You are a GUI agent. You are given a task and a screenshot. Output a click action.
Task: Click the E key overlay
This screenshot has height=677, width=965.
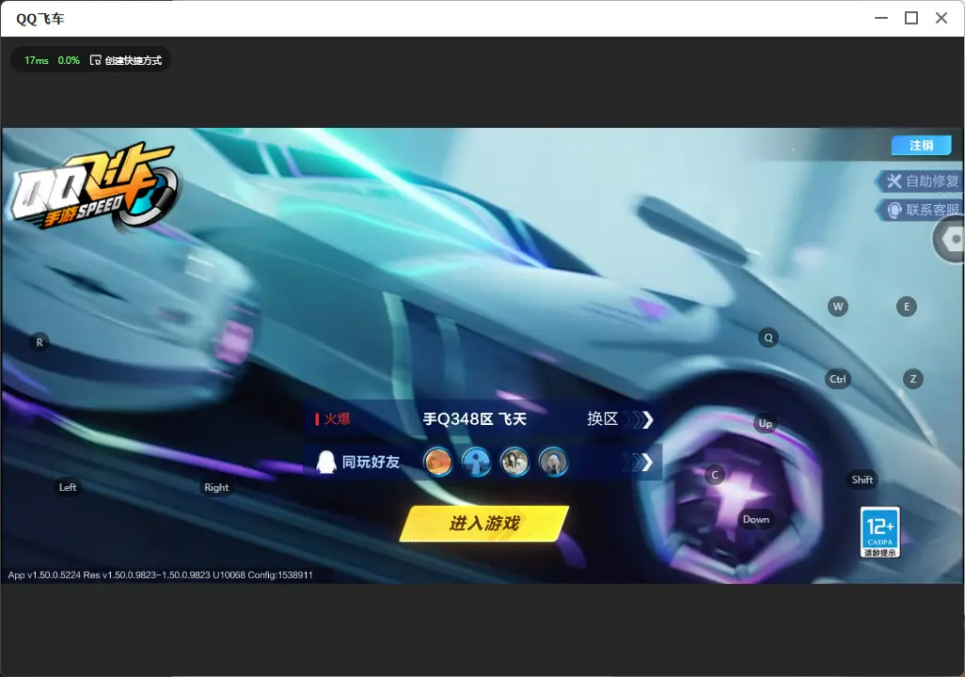click(x=906, y=307)
